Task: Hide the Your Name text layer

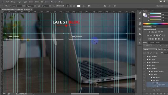Action: (144, 85)
